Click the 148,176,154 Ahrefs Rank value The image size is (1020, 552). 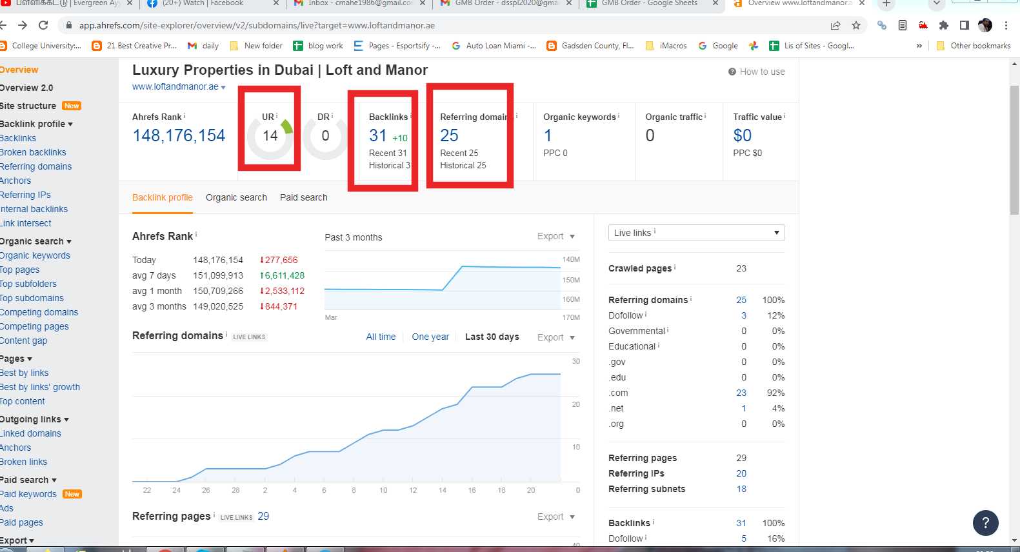click(x=179, y=135)
